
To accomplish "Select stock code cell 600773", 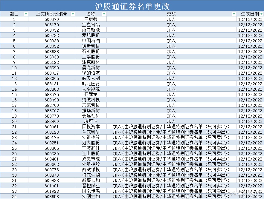I will point(52,170).
